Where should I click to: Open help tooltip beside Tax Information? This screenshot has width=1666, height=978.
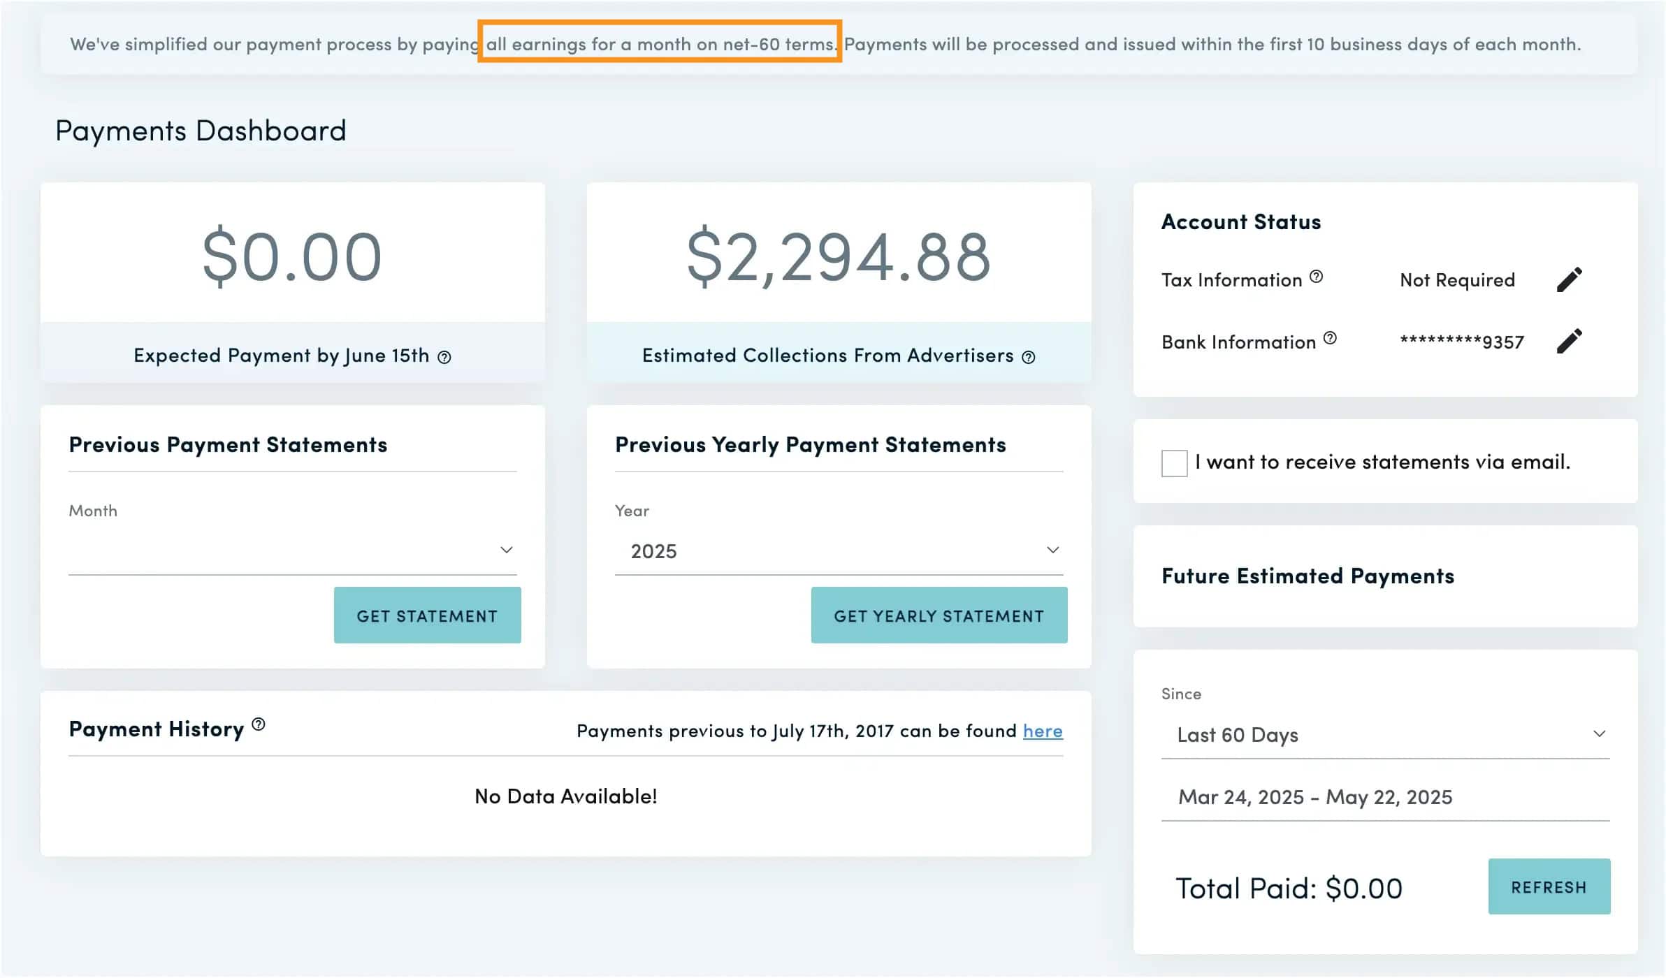click(x=1316, y=277)
